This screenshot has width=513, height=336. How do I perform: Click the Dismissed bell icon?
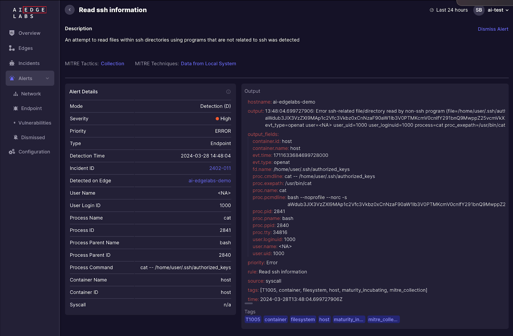point(16,137)
